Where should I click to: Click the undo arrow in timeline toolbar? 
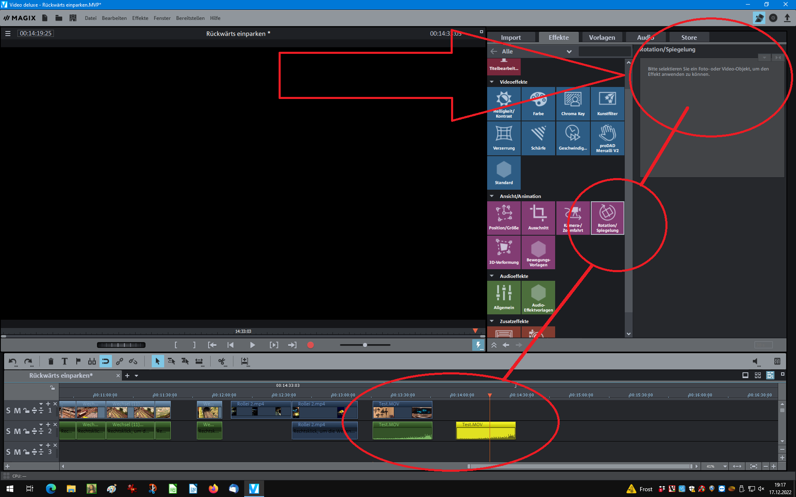(13, 362)
